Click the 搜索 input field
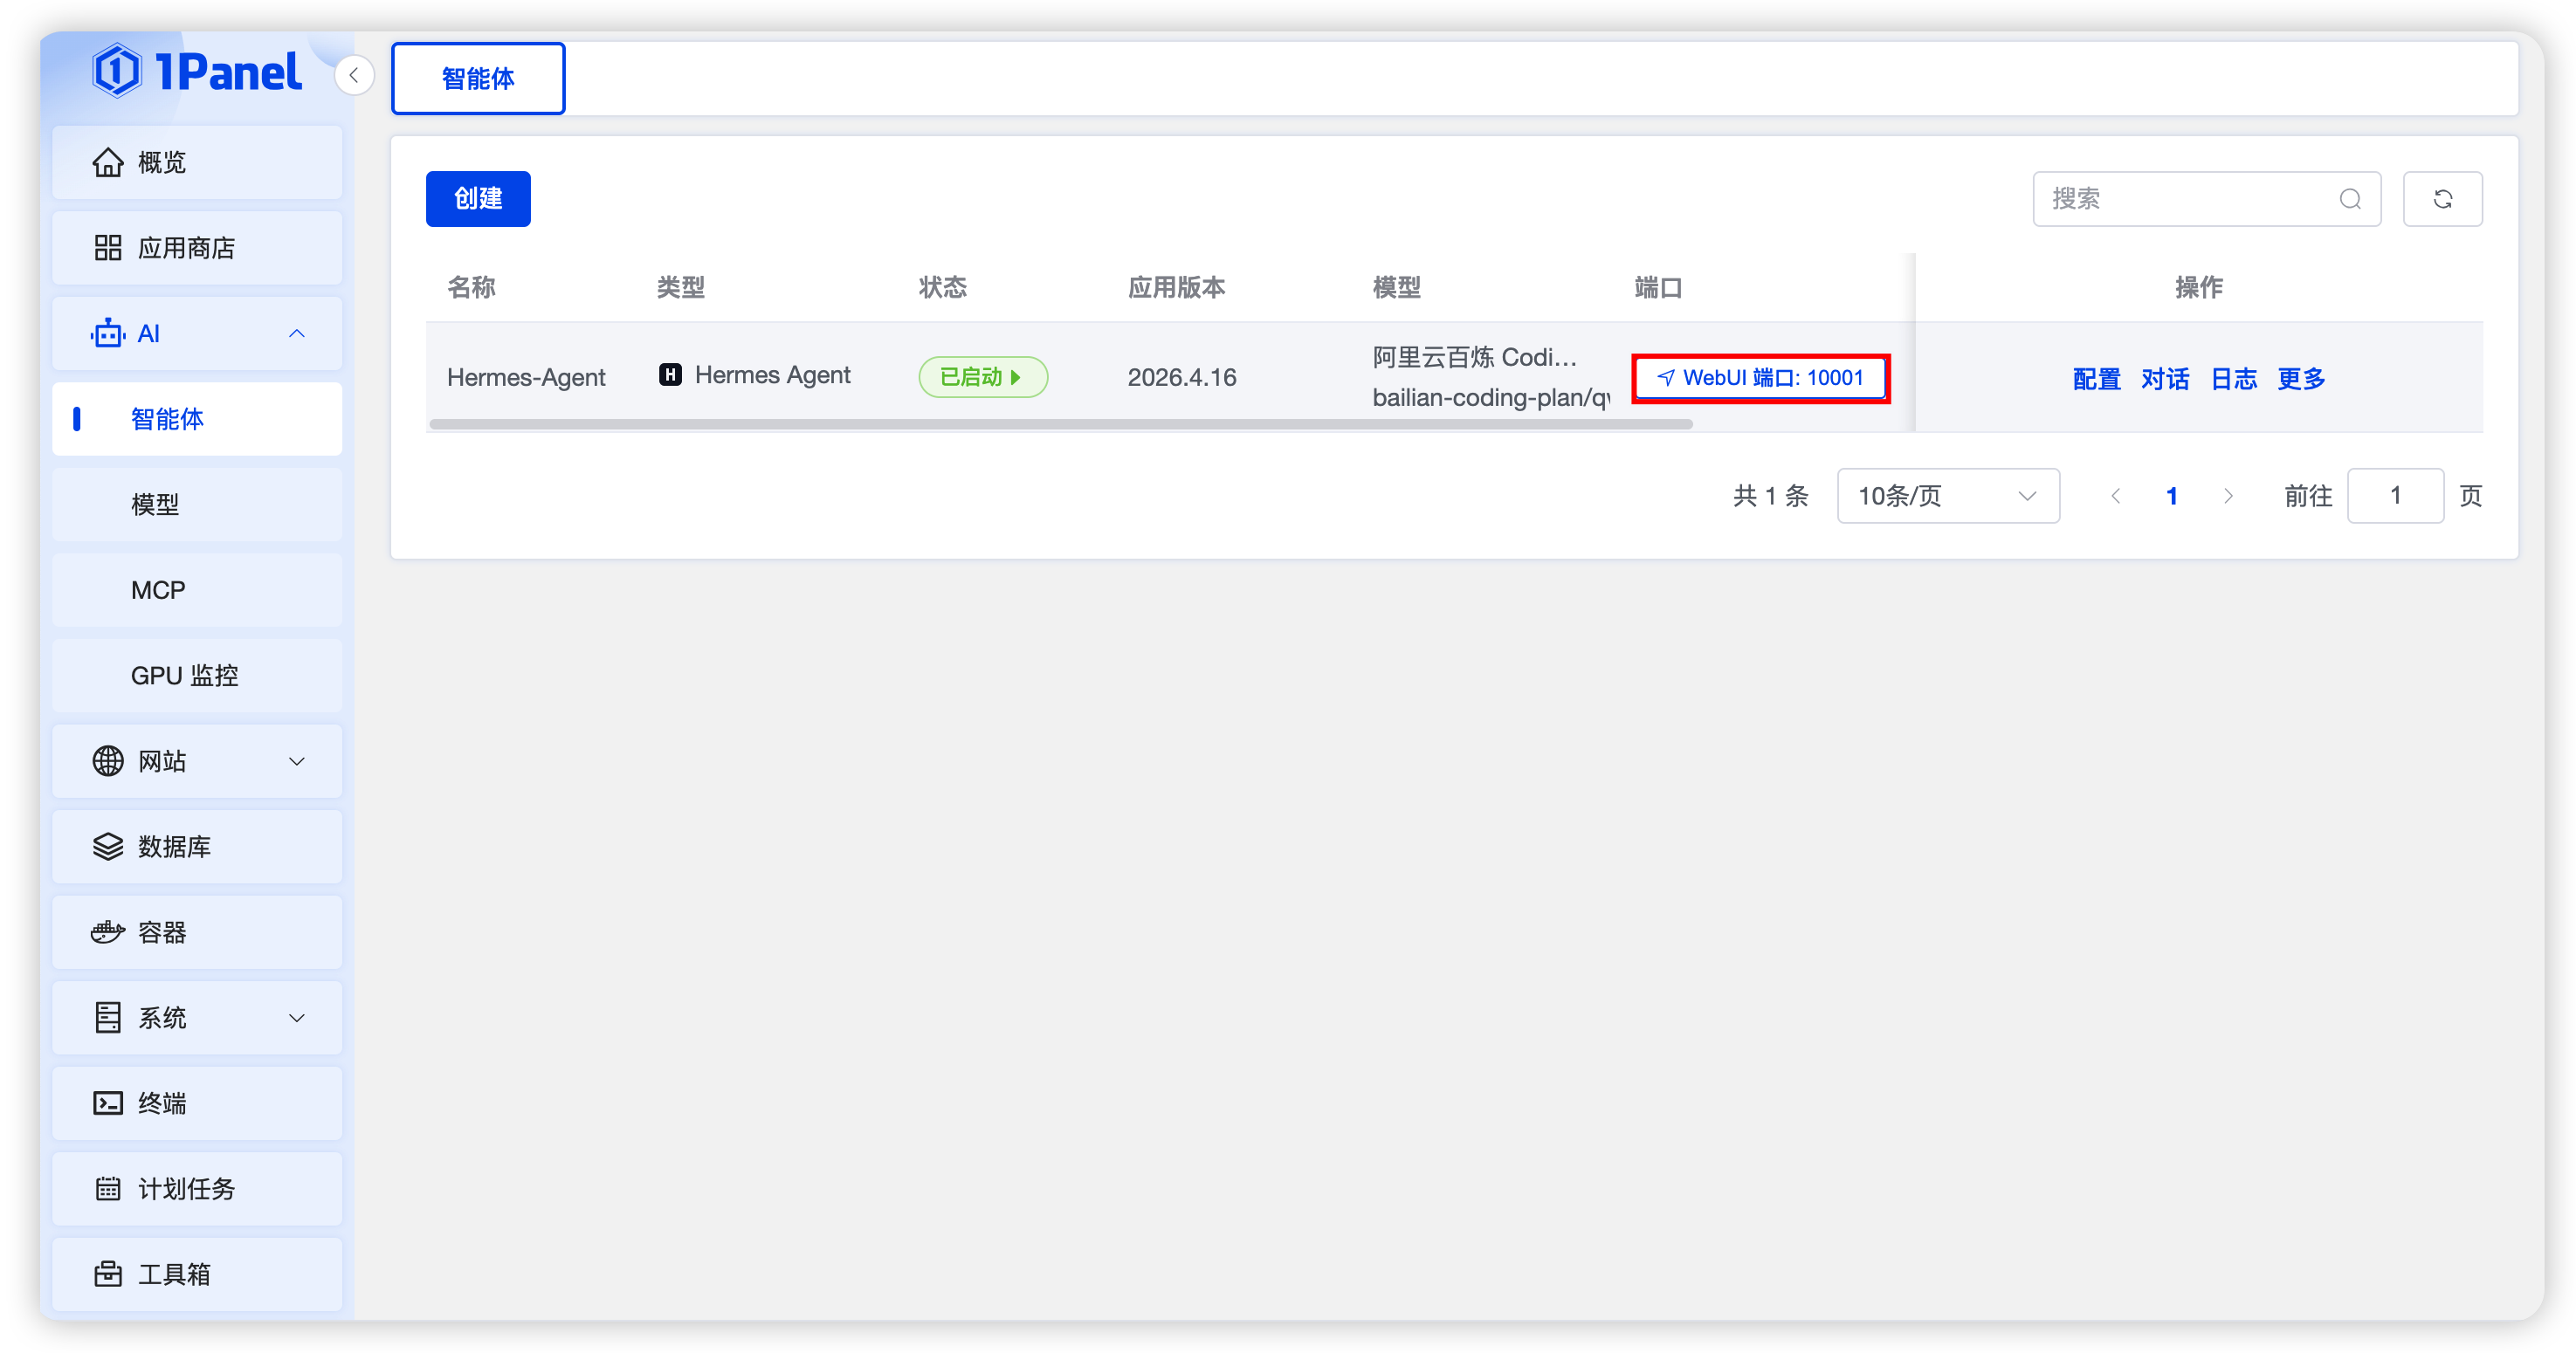This screenshot has height=1353, width=2576. [2206, 199]
